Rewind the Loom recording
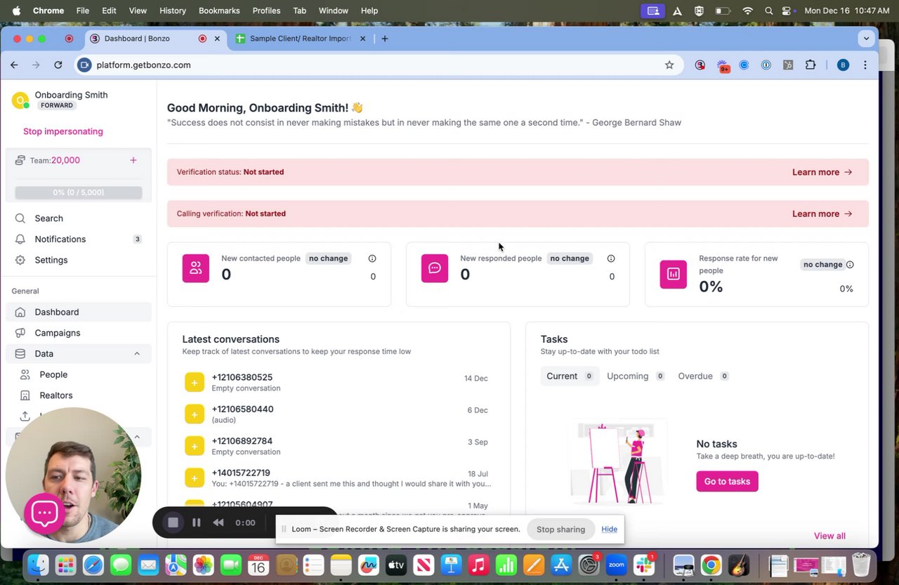Viewport: 899px width, 585px height. point(218,522)
